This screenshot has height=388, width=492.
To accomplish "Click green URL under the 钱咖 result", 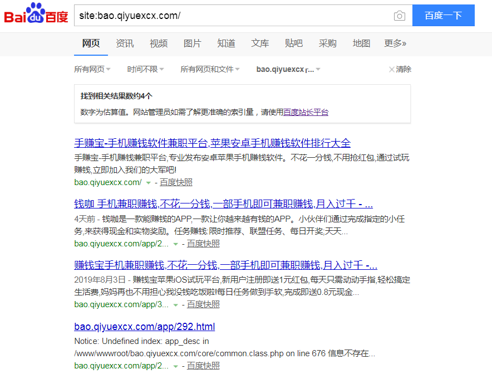I will (x=121, y=244).
